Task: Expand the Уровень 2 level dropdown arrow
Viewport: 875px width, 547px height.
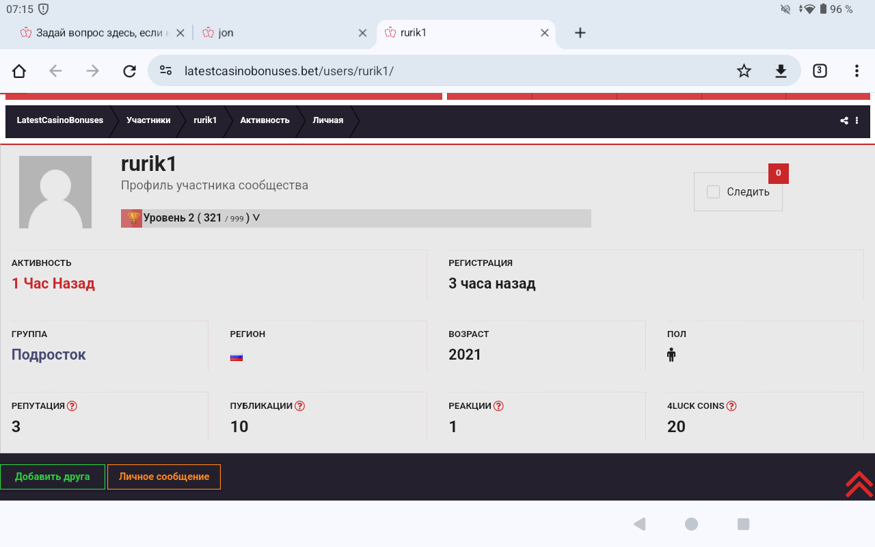Action: click(256, 218)
